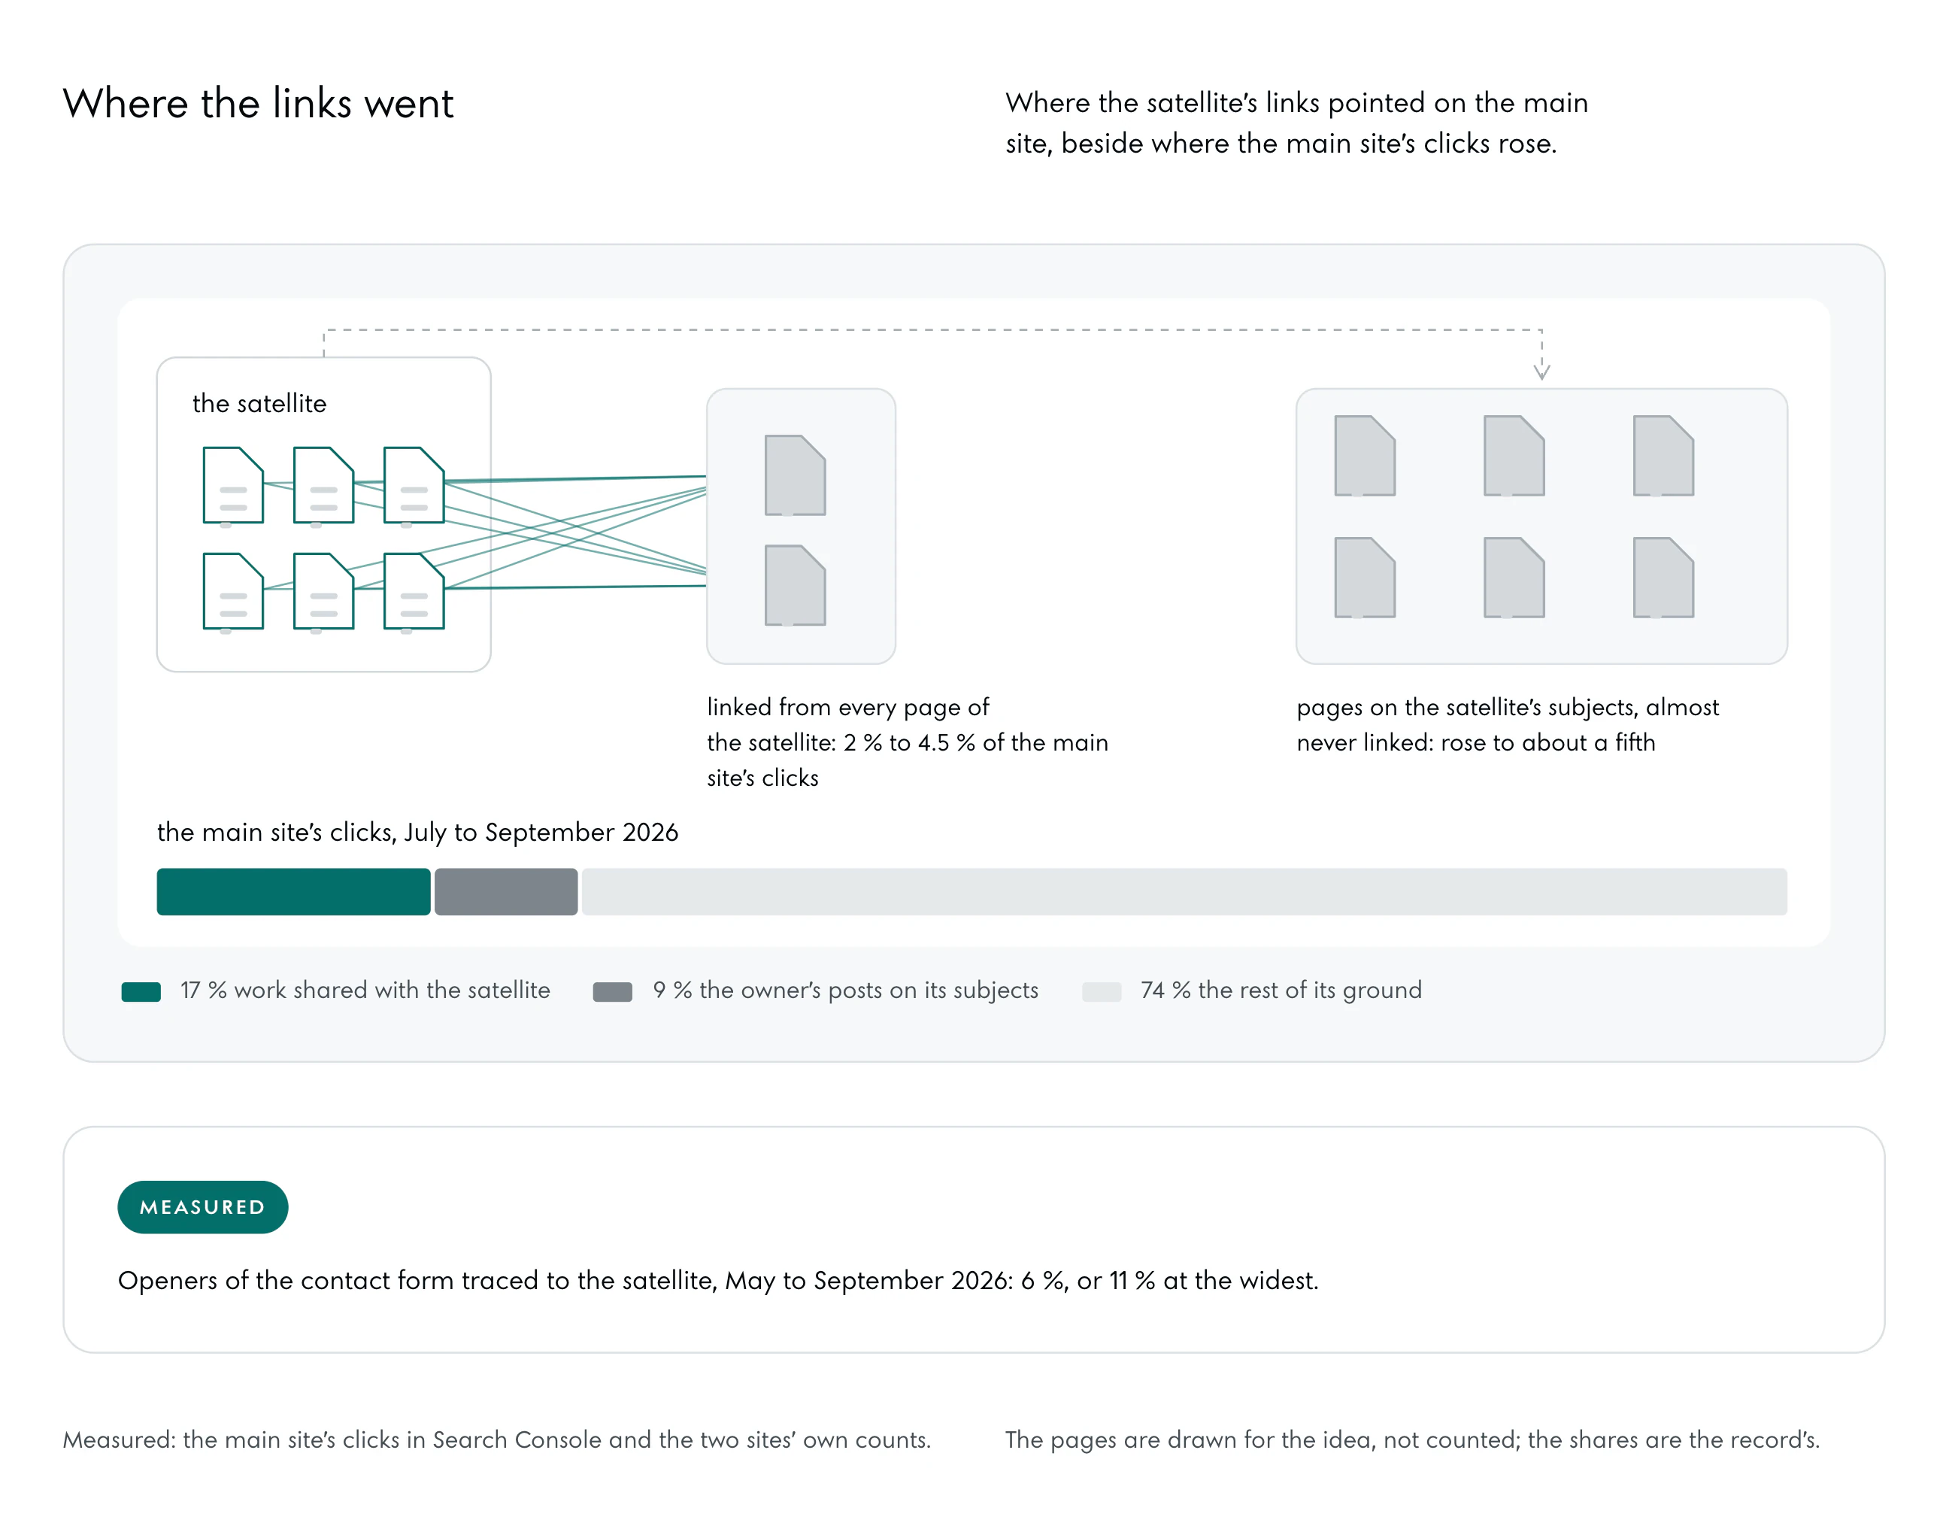Select the top-middle satellite page icon
Screen dimensions: 1949x1529
[323, 484]
